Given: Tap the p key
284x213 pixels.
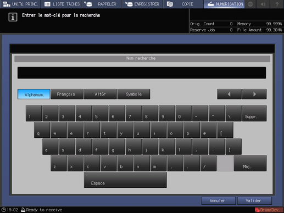Looking at the screenshot, I should (192, 130).
